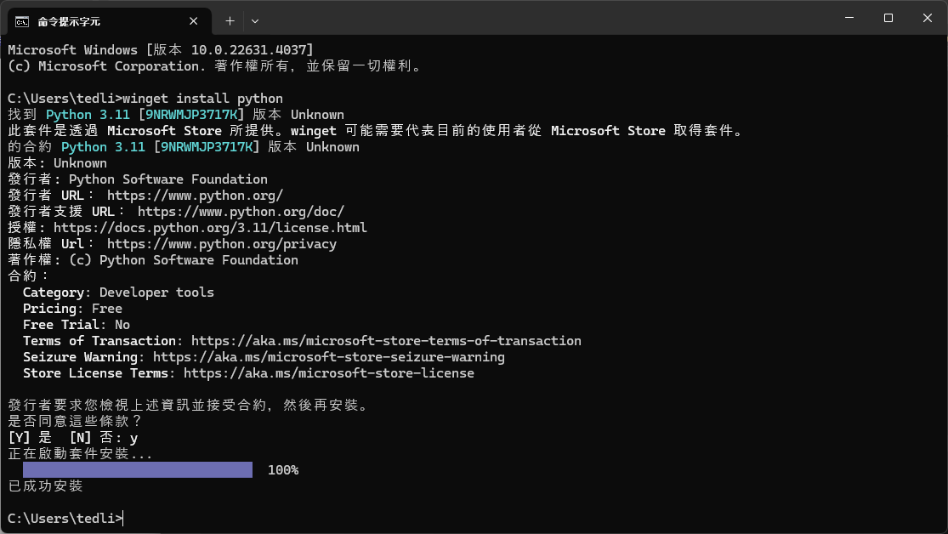Click the final C:\Users\tedli> prompt line
948x534 pixels.
click(65, 518)
